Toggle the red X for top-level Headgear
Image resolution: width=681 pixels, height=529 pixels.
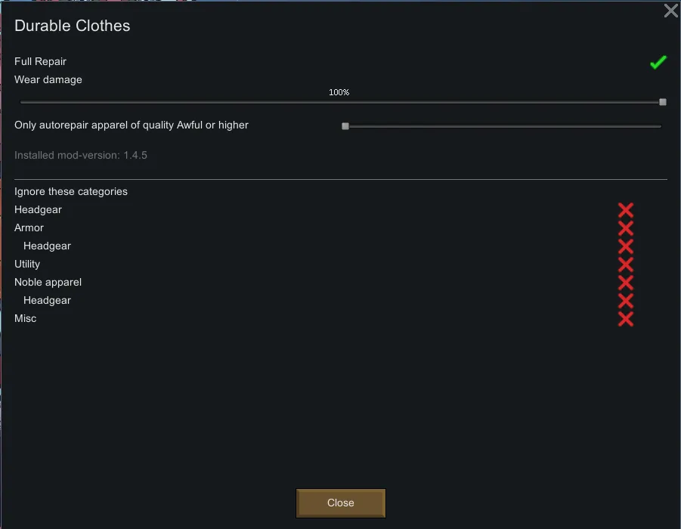click(625, 210)
